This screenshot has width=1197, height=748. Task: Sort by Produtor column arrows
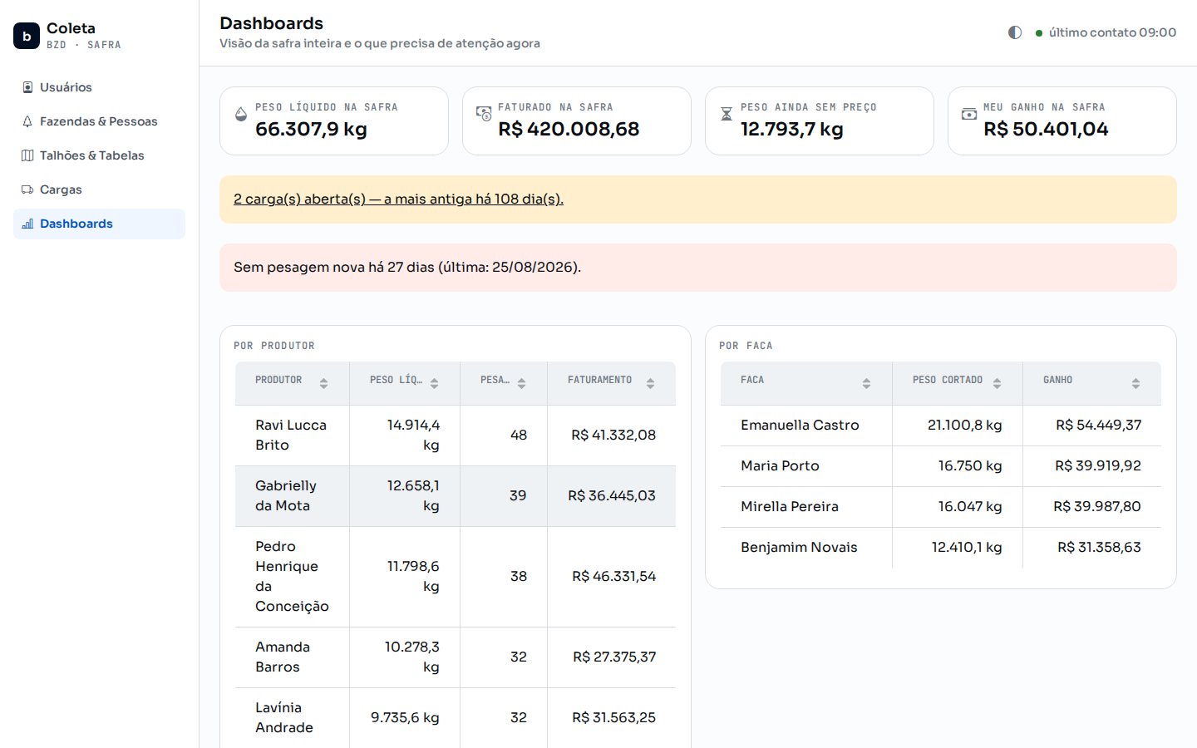click(x=324, y=383)
